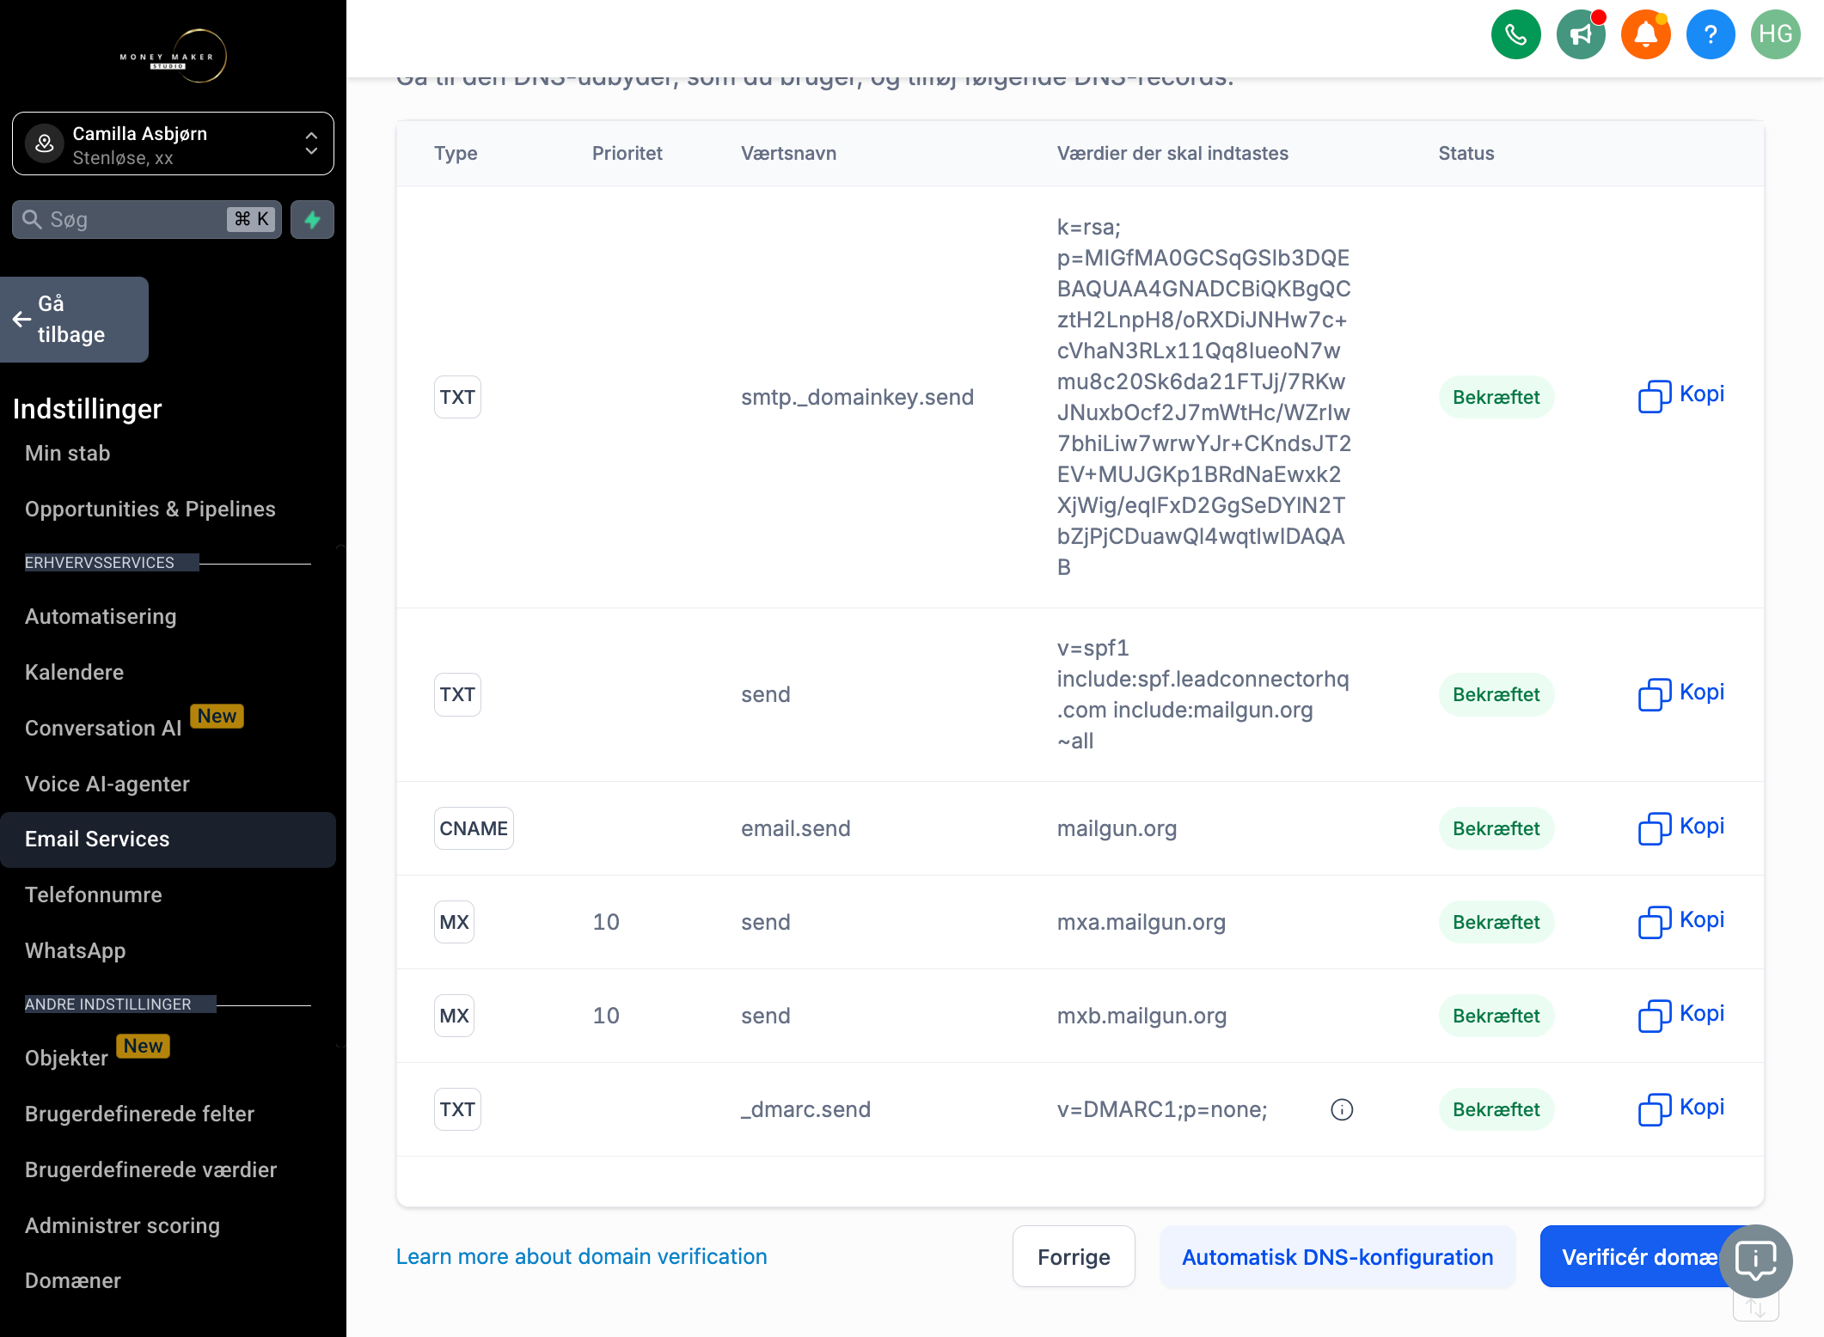This screenshot has width=1824, height=1337.
Task: Click the CNAME type badge
Action: click(x=474, y=828)
